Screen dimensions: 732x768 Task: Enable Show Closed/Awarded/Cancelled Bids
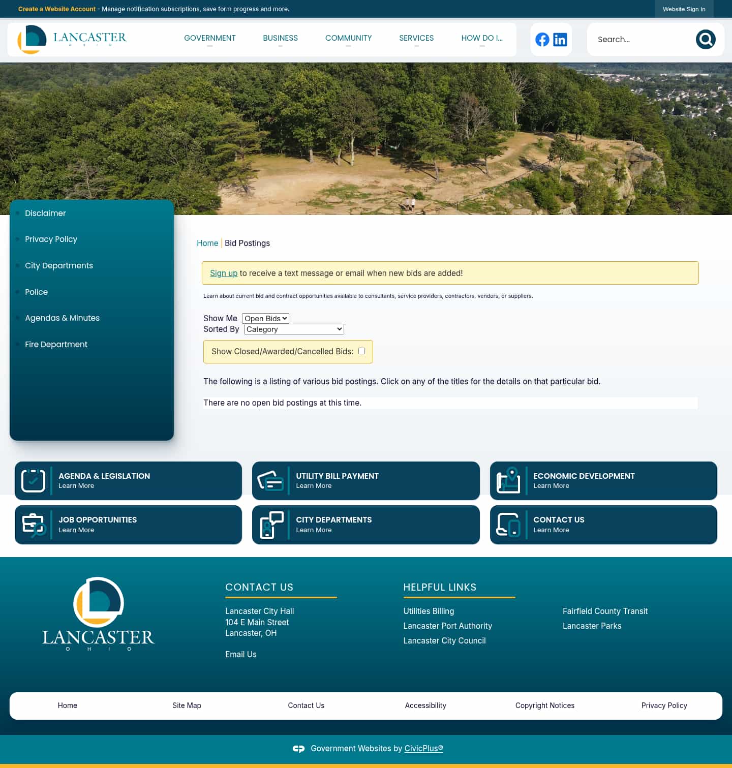361,351
